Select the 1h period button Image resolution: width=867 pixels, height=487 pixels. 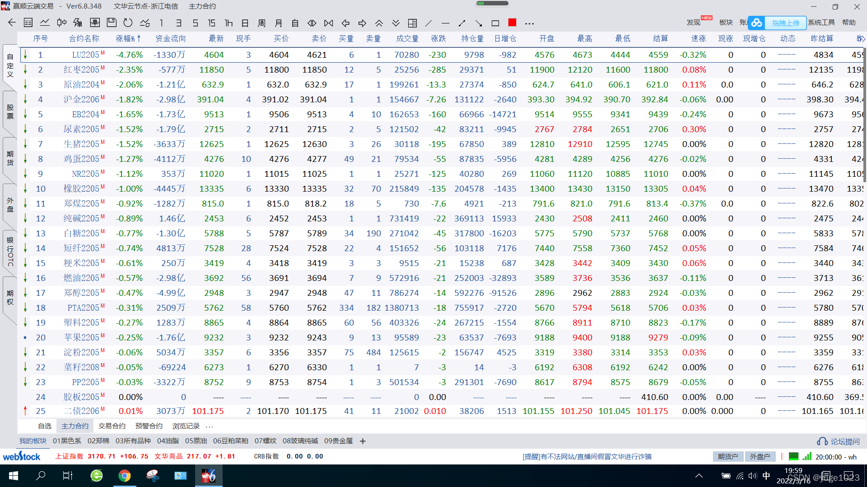coord(228,23)
